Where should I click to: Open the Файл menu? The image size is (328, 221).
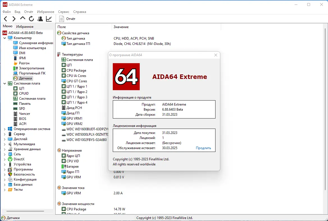pyautogui.click(x=6, y=12)
